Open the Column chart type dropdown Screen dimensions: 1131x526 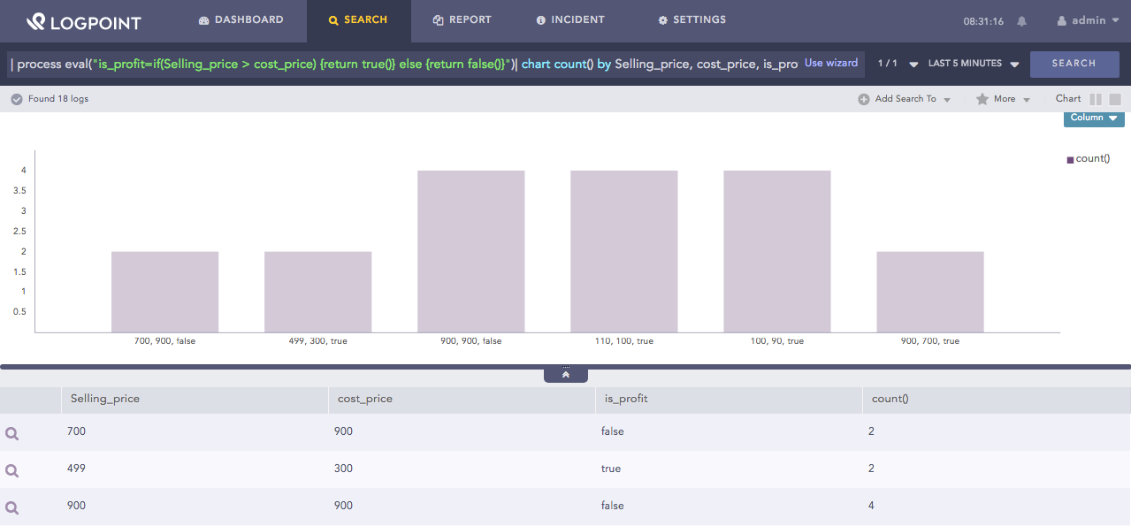coord(1094,118)
